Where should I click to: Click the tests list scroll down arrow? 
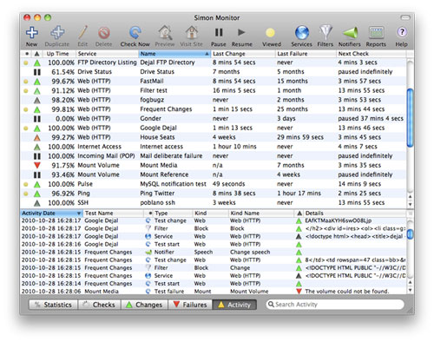pyautogui.click(x=410, y=204)
